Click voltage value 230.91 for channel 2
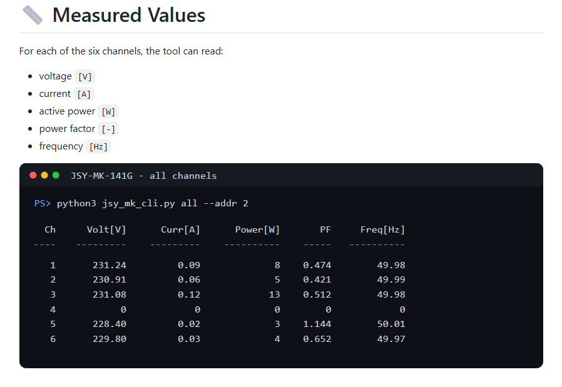The image size is (562, 387). click(x=110, y=279)
